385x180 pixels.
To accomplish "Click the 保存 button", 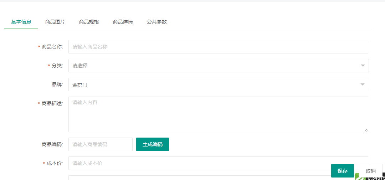I will (x=343, y=171).
